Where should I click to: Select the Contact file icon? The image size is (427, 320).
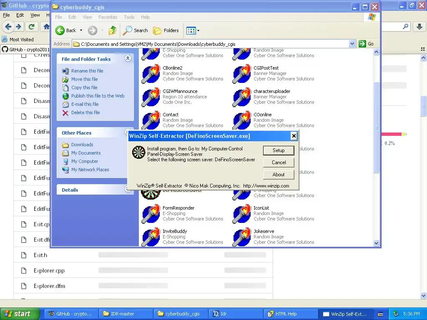[x=151, y=120]
